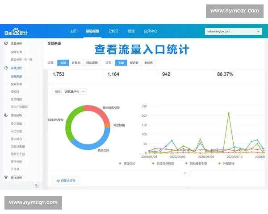Screen dimensions: 268x214
Task: Select the 新访客 visitor filter
Action: [x=134, y=63]
